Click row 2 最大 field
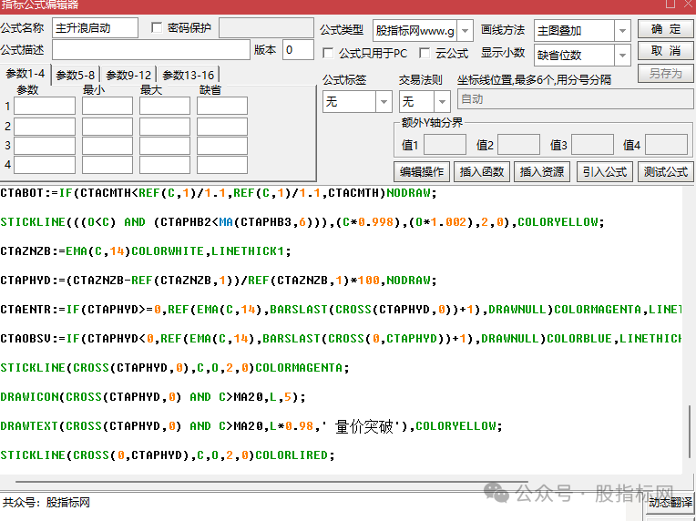 [x=165, y=127]
